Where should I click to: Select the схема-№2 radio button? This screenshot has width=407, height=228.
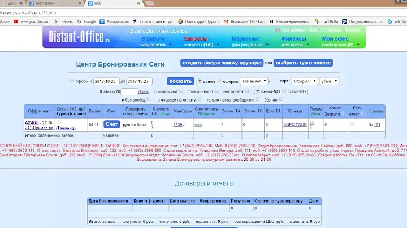284,91
